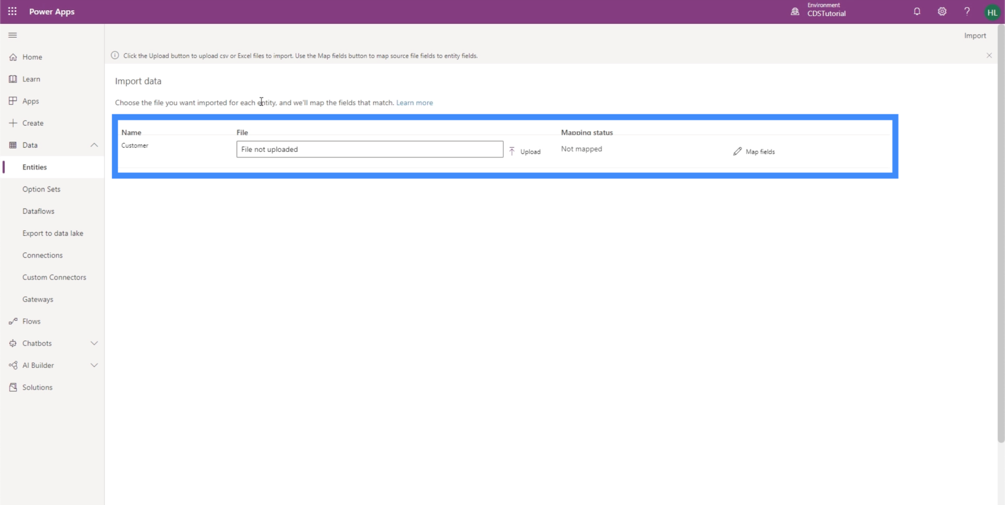This screenshot has width=1005, height=505.
Task: Click the Environment picker icon
Action: point(795,11)
